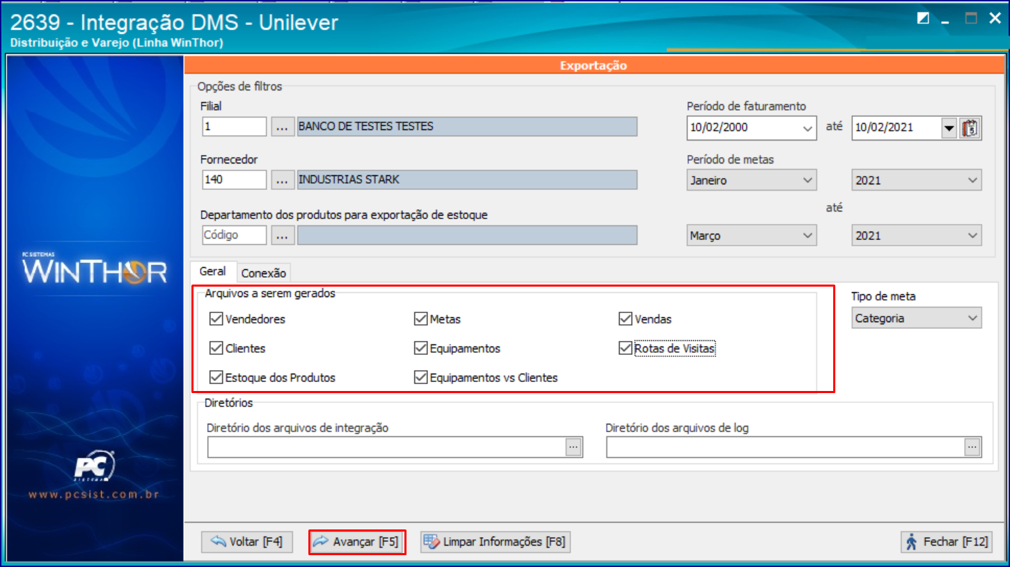Click the INDUSTRIAS STARK name field
Image resolution: width=1010 pixels, height=567 pixels.
[x=467, y=179]
